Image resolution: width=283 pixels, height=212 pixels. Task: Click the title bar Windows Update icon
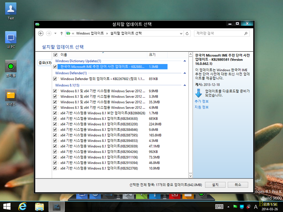pos(38,24)
